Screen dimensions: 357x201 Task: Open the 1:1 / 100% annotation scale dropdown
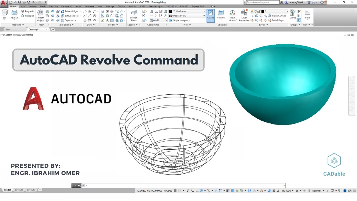287,191
